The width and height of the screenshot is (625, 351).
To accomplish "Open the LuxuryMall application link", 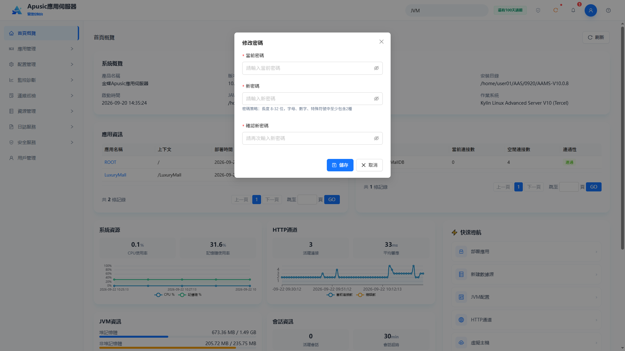I will (x=115, y=175).
